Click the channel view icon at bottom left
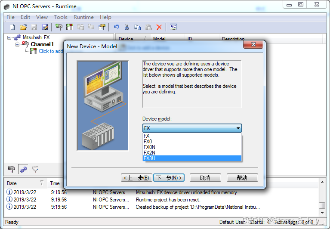The image size is (330, 229). 11,169
